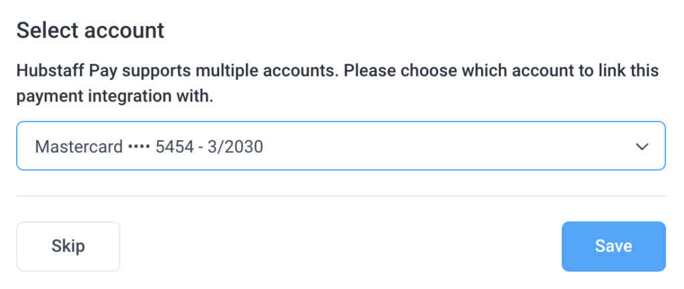Open the Mastercard 5454 account dropdown
This screenshot has height=289, width=684.
[x=341, y=146]
